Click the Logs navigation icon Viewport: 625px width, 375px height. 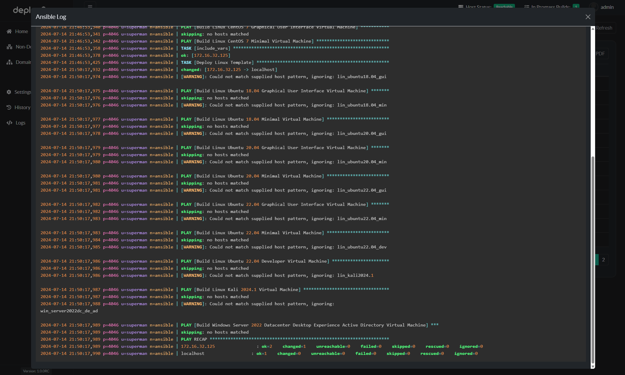pyautogui.click(x=9, y=122)
